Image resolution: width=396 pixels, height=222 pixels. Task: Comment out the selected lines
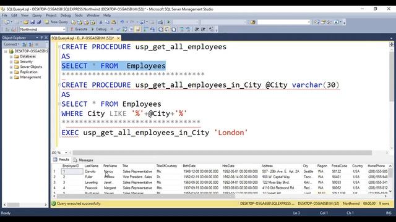[x=181, y=30]
